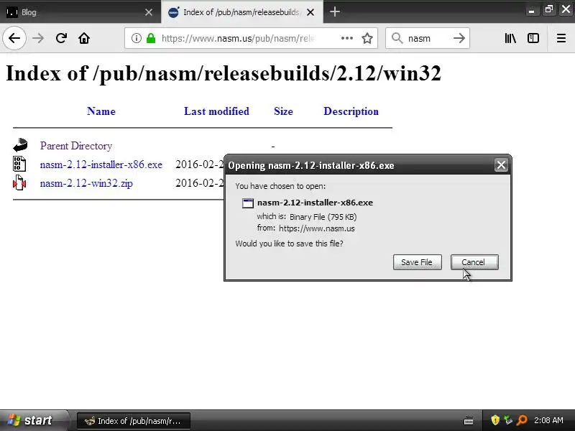Screen dimensions: 575x431
Task: Show site information icon in address bar
Action: click(x=136, y=38)
